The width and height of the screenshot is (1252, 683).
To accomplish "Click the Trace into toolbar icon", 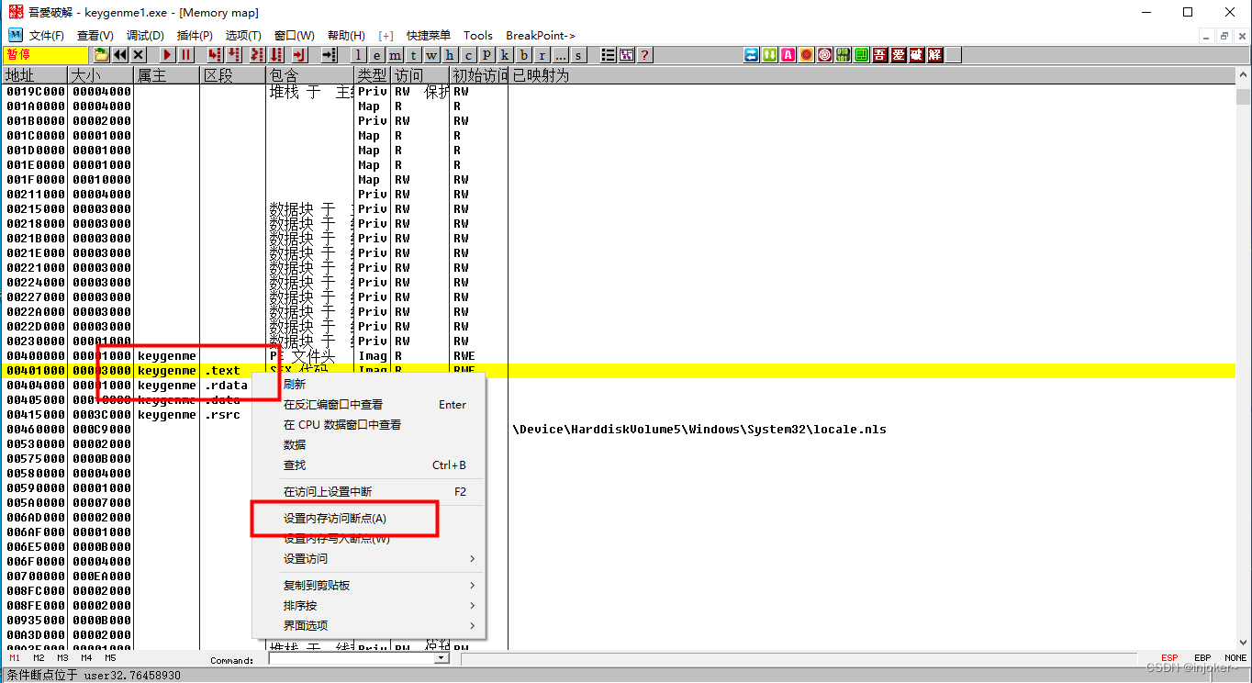I will coord(256,55).
